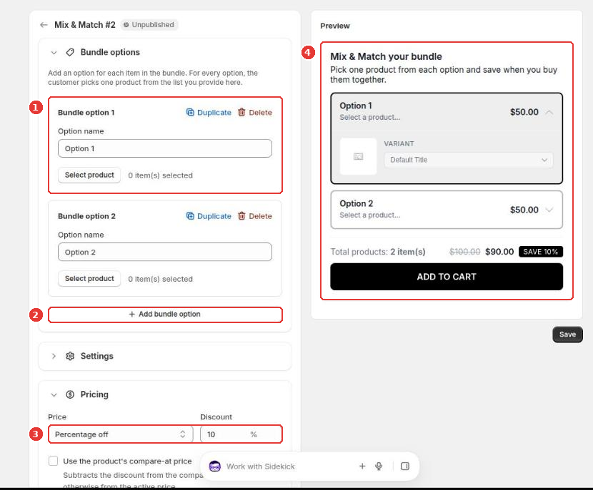
Task: Click the Pricing dollar icon
Action: 70,394
